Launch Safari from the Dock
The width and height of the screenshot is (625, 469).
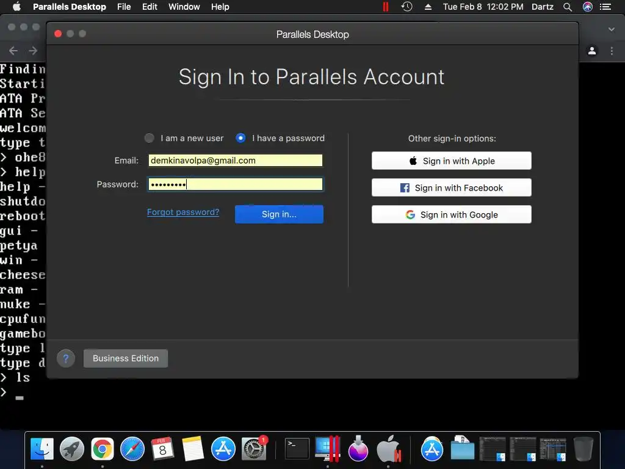pos(132,449)
